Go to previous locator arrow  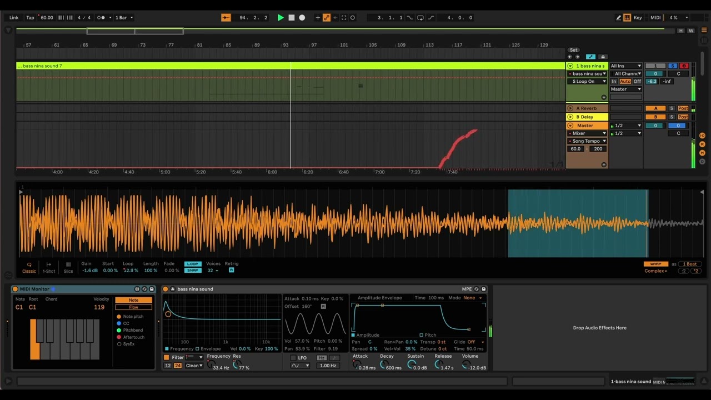570,57
